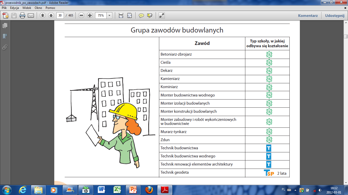Go to the next page with the down arrow
This screenshot has height=195, width=348.
pyautogui.click(x=51, y=15)
